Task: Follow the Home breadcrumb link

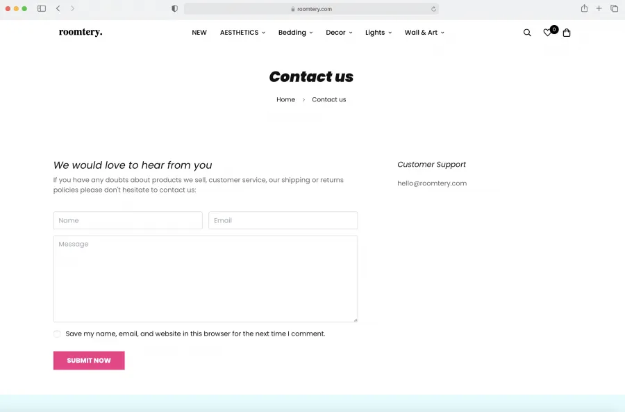Action: 286,100
